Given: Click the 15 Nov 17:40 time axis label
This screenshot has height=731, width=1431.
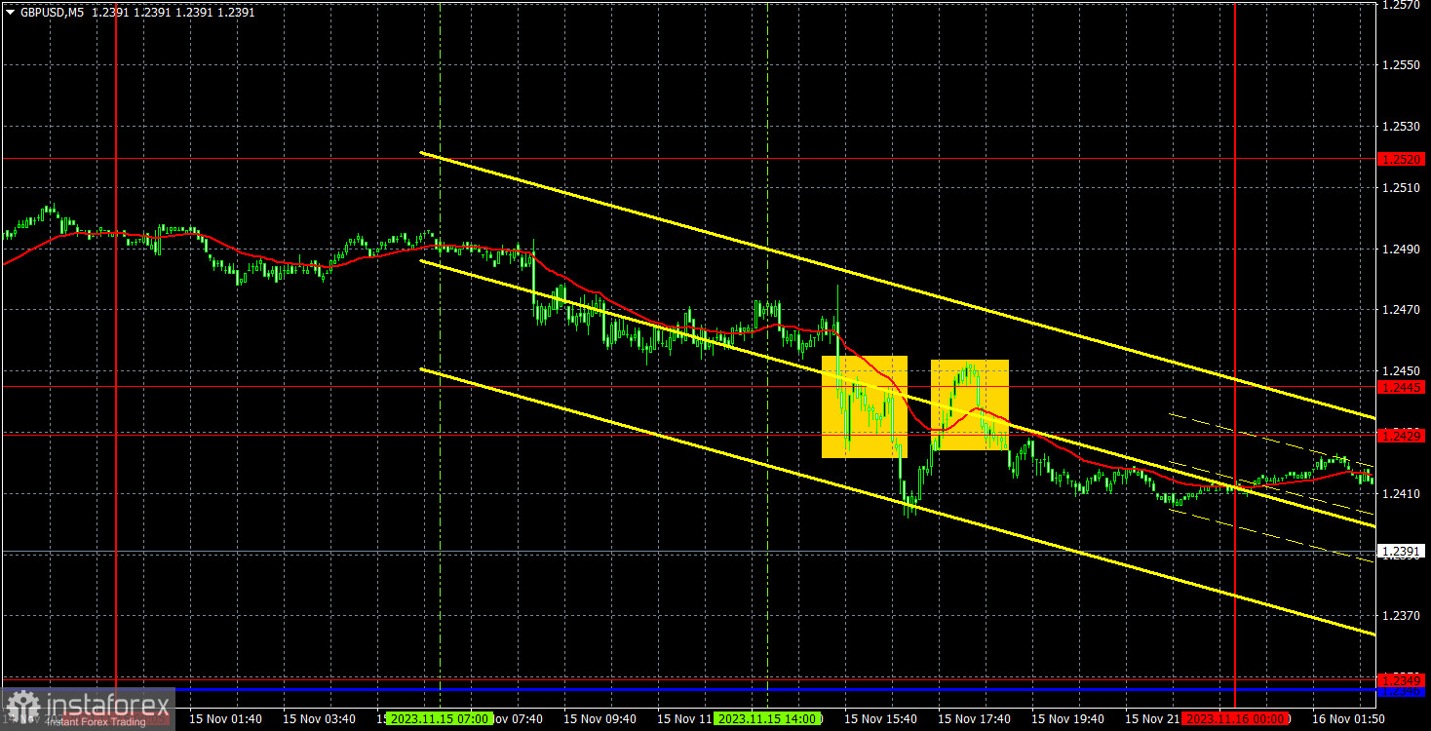Looking at the screenshot, I should coord(975,719).
